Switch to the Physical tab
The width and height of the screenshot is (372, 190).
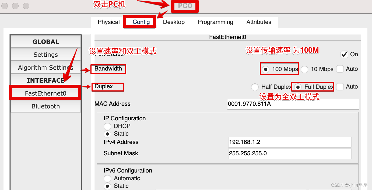click(109, 22)
